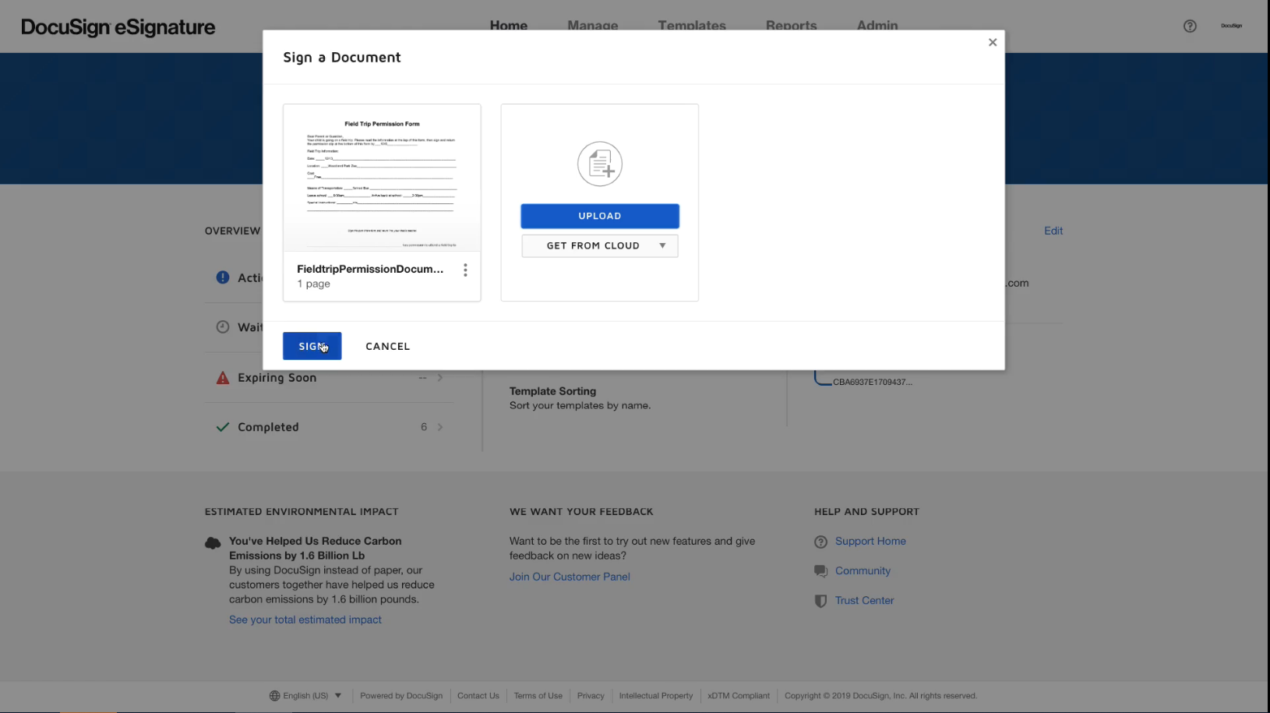Close the Sign a Document dialog

tap(992, 42)
